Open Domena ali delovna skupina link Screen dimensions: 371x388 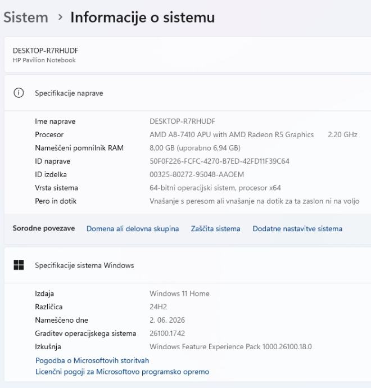pyautogui.click(x=133, y=228)
